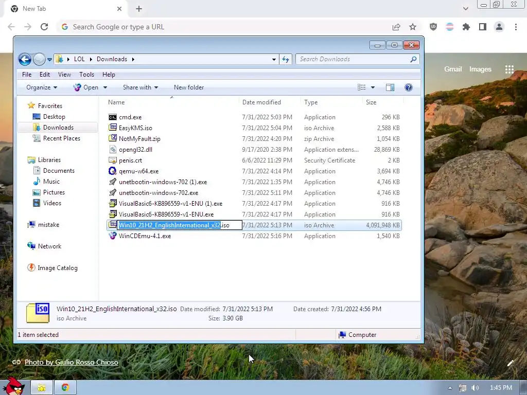This screenshot has height=395, width=527.
Task: Sort by Type column header
Action: click(310, 102)
